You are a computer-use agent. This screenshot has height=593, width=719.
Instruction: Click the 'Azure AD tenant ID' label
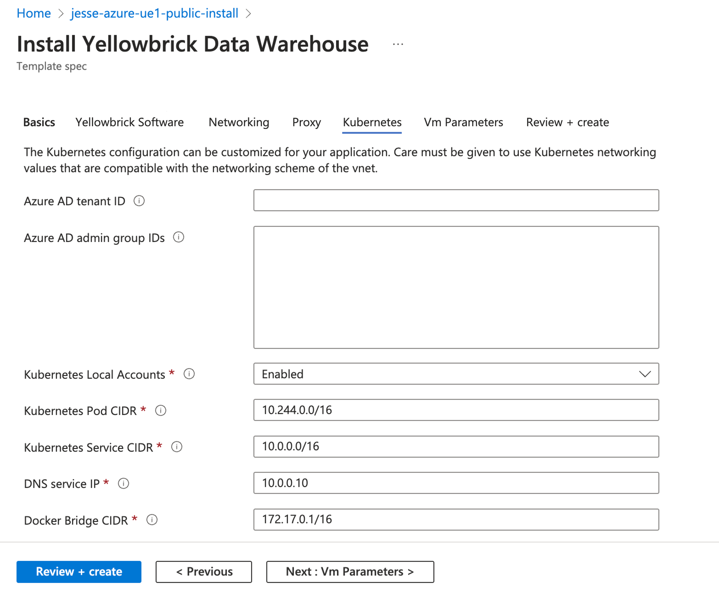click(74, 201)
